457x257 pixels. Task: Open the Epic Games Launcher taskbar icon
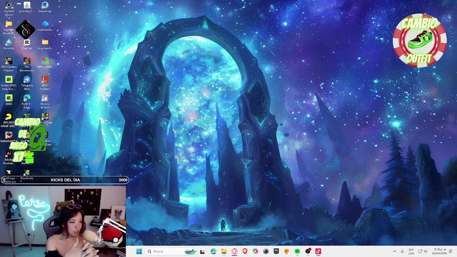(276, 251)
